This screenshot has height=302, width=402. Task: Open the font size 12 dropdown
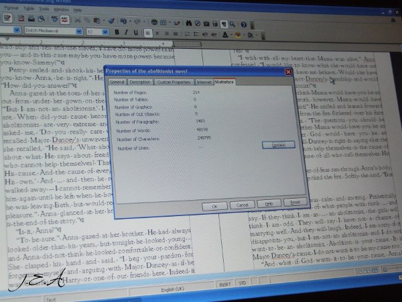[105, 32]
